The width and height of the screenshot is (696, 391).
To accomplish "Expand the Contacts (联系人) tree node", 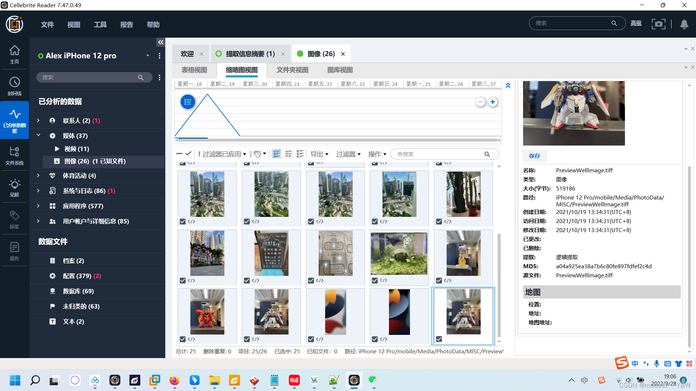I will [38, 121].
